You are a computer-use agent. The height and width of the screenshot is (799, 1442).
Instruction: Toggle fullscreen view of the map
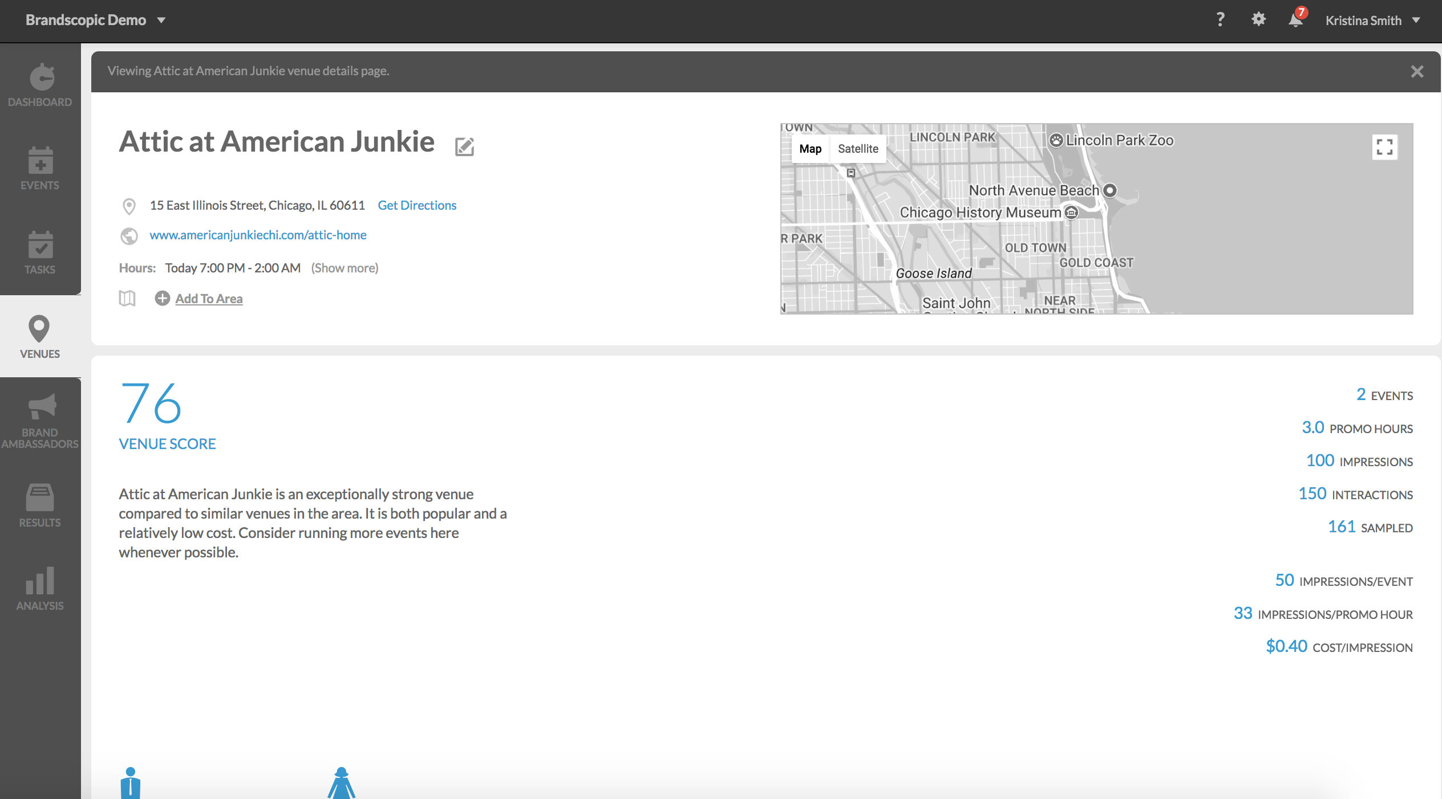click(x=1384, y=147)
